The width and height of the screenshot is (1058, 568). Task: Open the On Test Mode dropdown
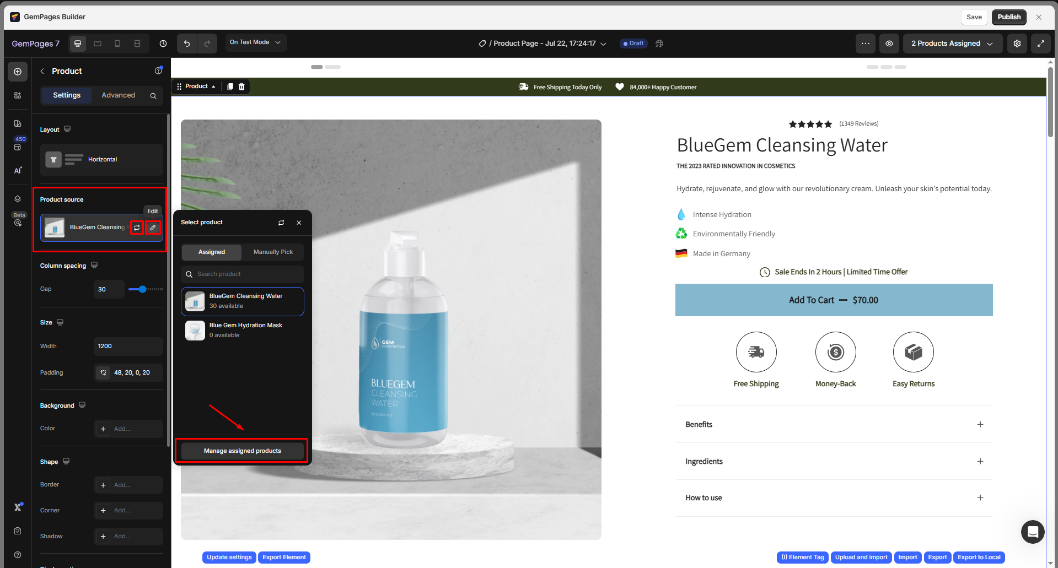[255, 42]
